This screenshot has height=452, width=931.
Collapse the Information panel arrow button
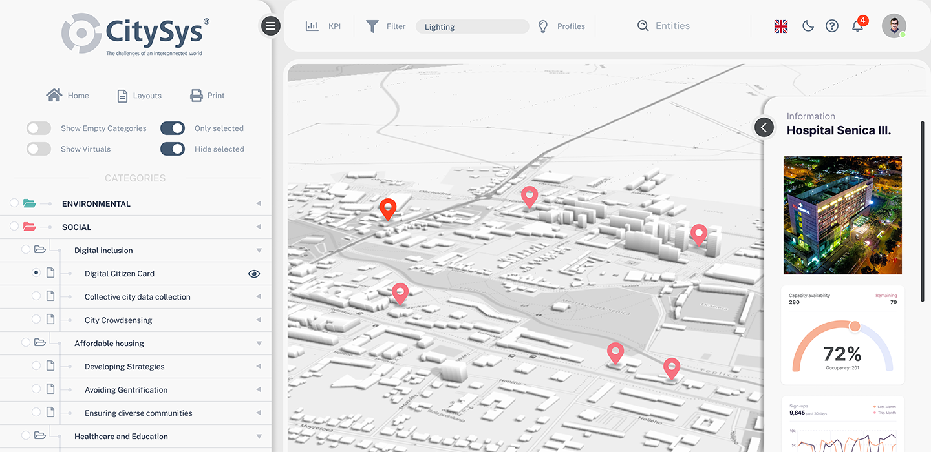[x=764, y=127]
